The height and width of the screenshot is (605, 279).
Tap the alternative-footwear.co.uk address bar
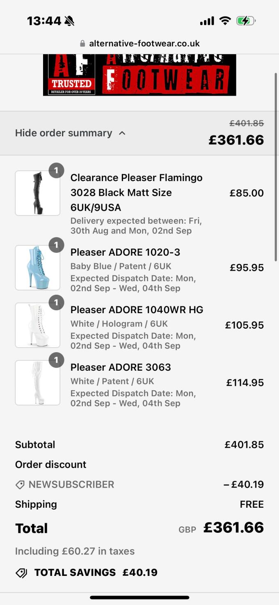[x=144, y=44]
